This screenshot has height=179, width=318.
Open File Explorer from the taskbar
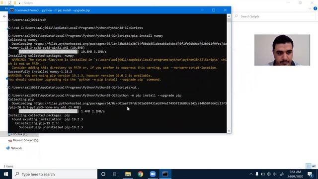pos(128,174)
